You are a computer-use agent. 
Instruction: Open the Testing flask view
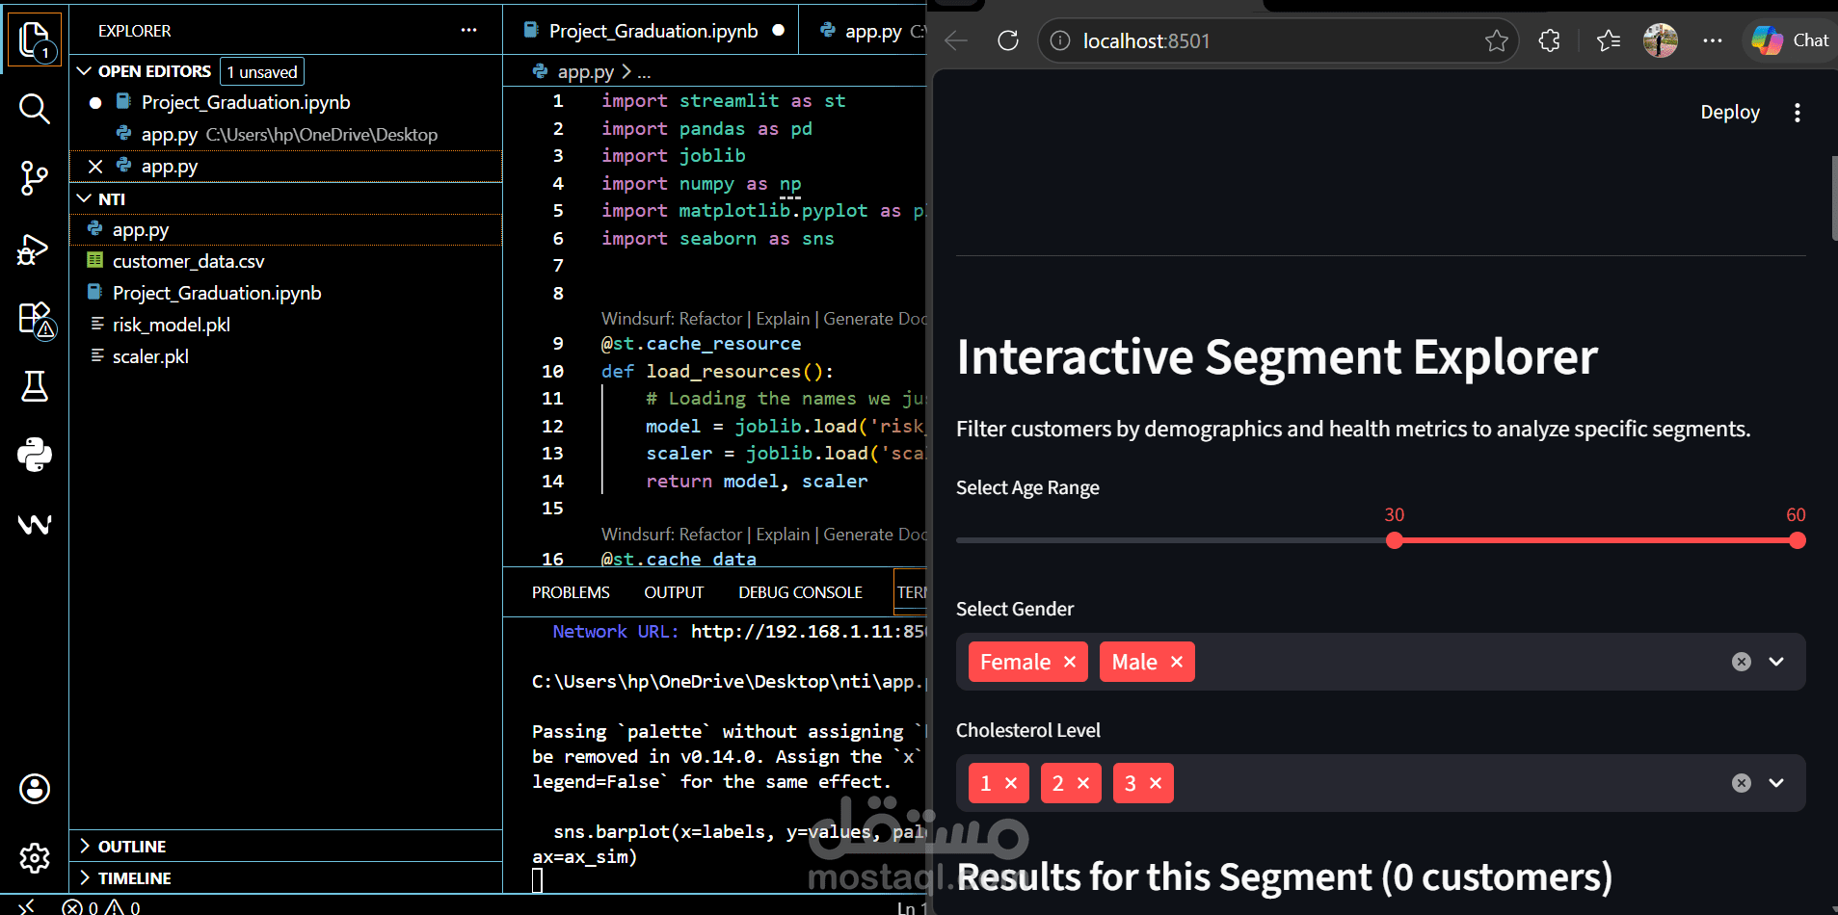[35, 386]
